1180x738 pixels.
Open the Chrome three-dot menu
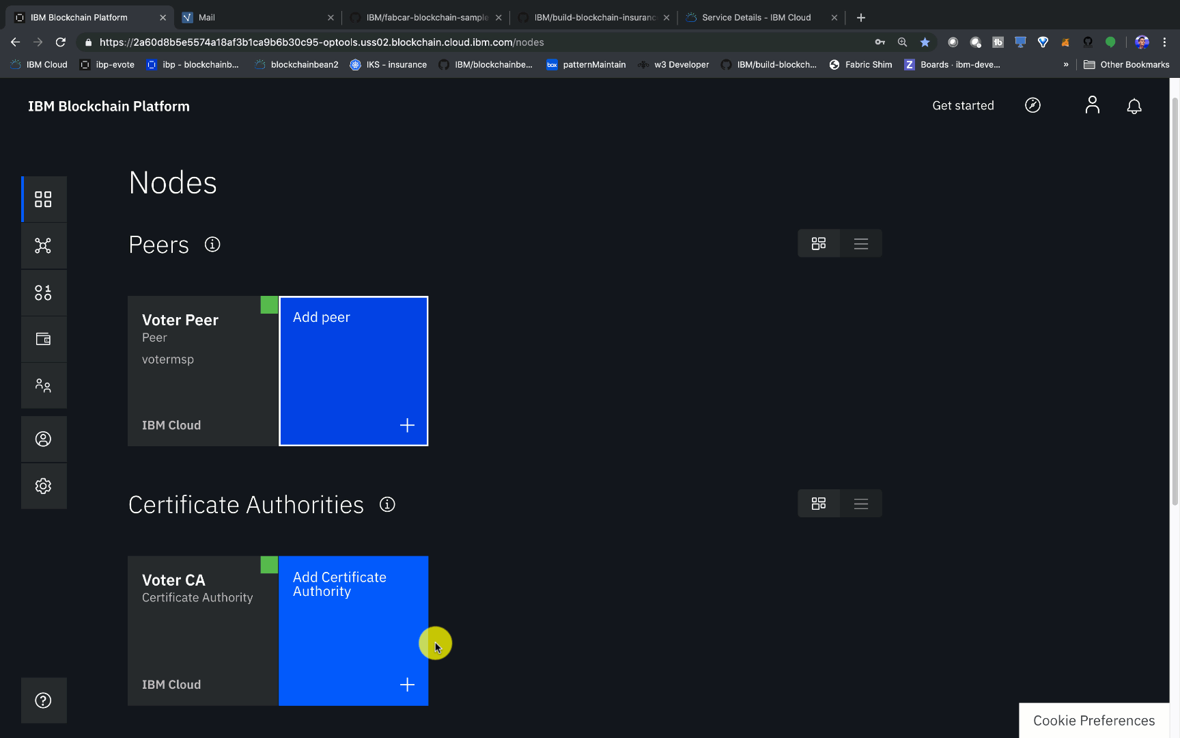point(1164,42)
